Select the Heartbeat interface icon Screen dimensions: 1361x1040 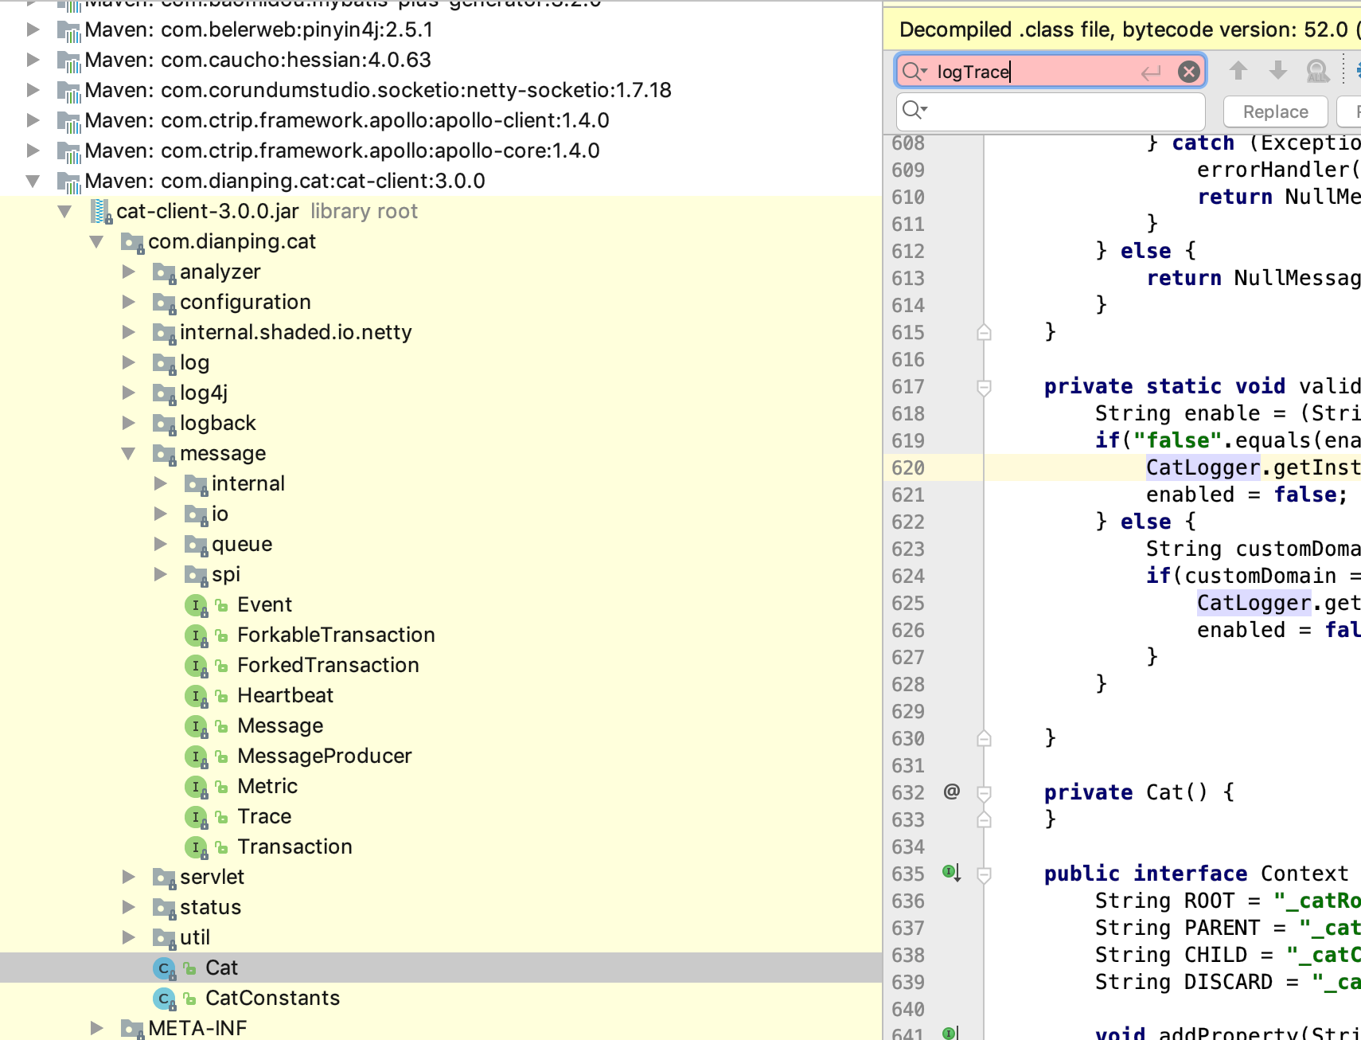pyautogui.click(x=196, y=696)
